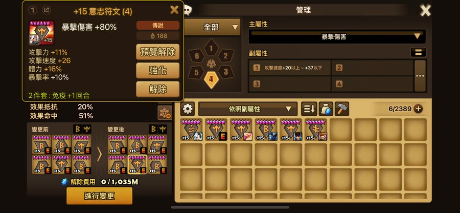The image size is (460, 213).
Task: Expand the 暴擊傷害 main property dropdown
Action: (x=337, y=36)
